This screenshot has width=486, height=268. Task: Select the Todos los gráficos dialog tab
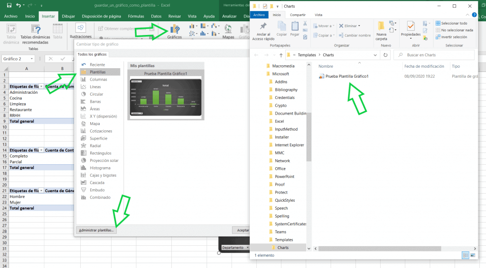click(x=92, y=54)
